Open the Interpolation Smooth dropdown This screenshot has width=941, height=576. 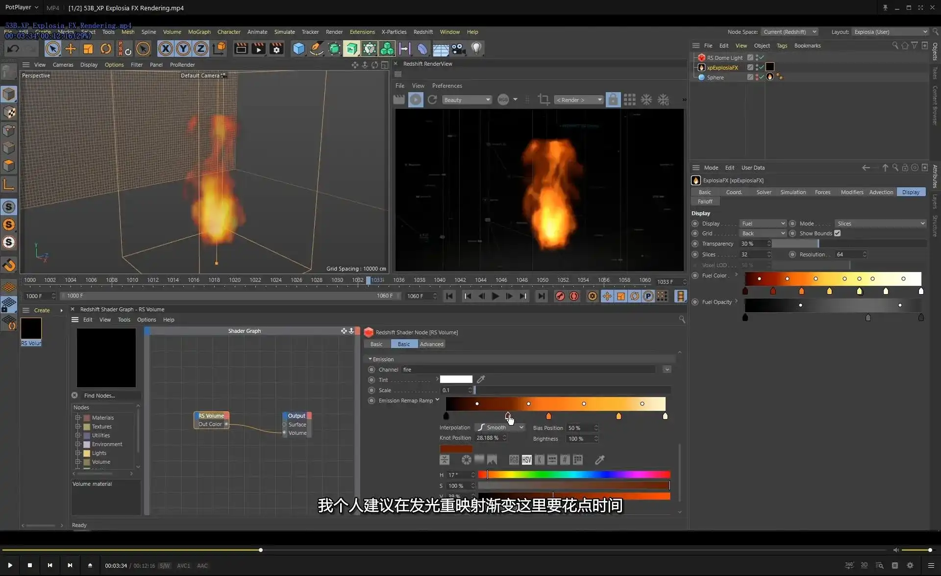(x=500, y=427)
